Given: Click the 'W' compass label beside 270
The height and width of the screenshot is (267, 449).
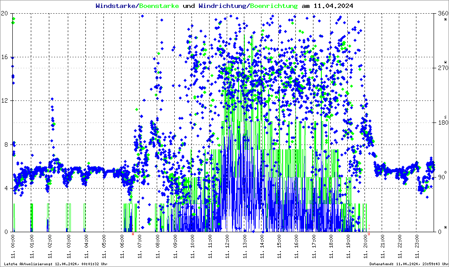Looking at the screenshot, I should [445, 62].
